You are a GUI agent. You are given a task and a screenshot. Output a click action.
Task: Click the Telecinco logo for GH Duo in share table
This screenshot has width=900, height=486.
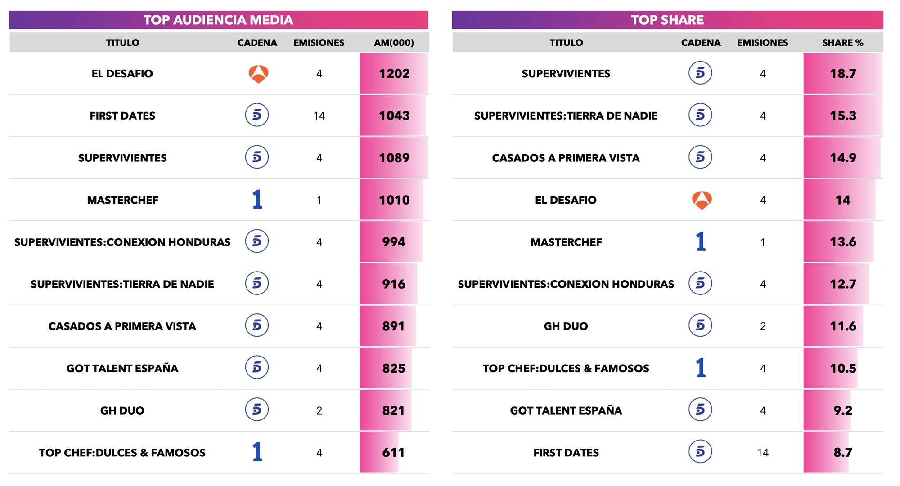(x=700, y=325)
